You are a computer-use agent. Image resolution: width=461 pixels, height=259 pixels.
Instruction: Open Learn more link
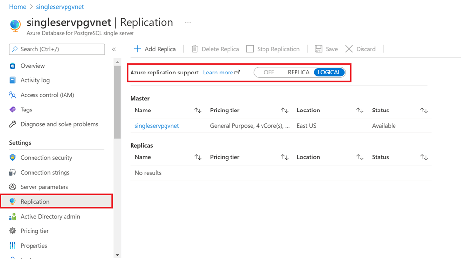coord(218,72)
